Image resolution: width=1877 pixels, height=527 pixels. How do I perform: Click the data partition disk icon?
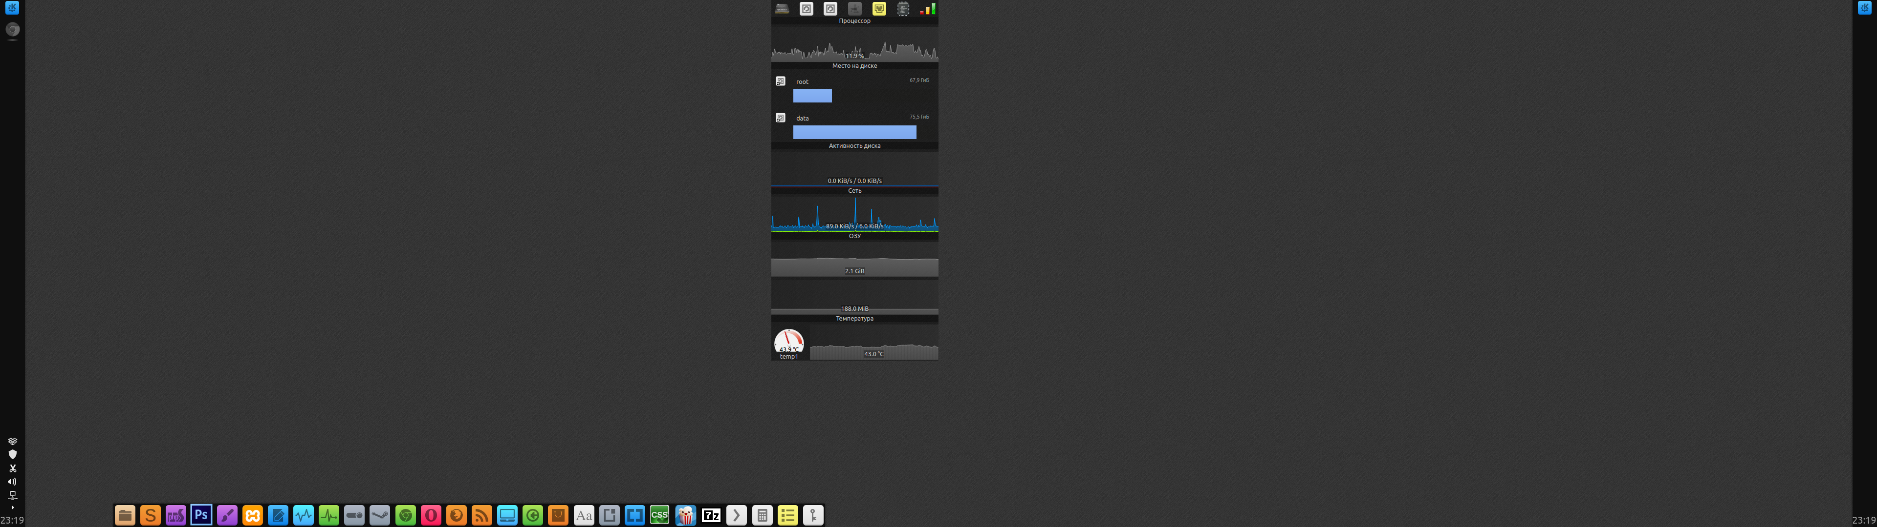[781, 117]
